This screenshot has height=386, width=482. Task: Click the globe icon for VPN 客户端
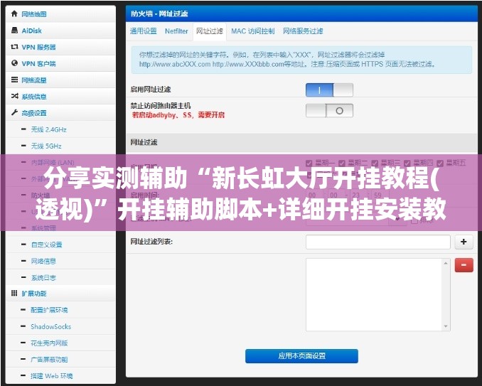14,63
